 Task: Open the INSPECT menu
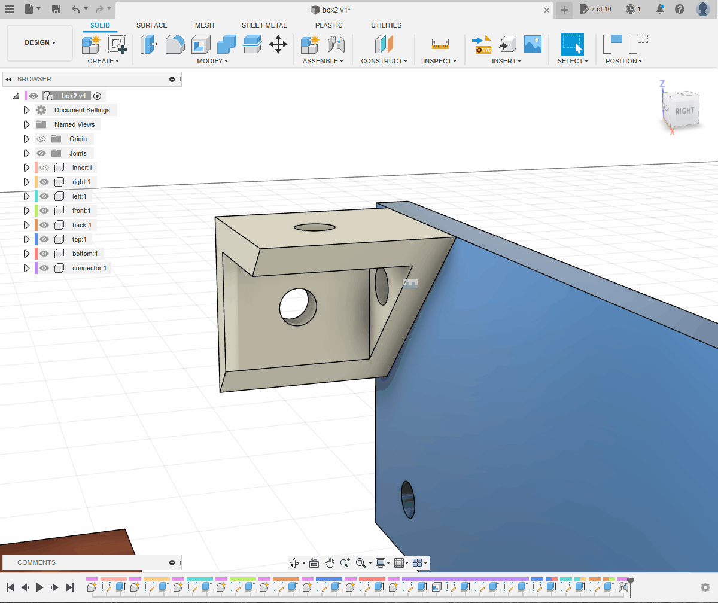[x=440, y=61]
